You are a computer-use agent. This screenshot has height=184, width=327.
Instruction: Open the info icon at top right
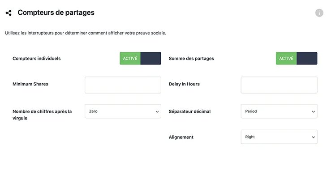[319, 13]
